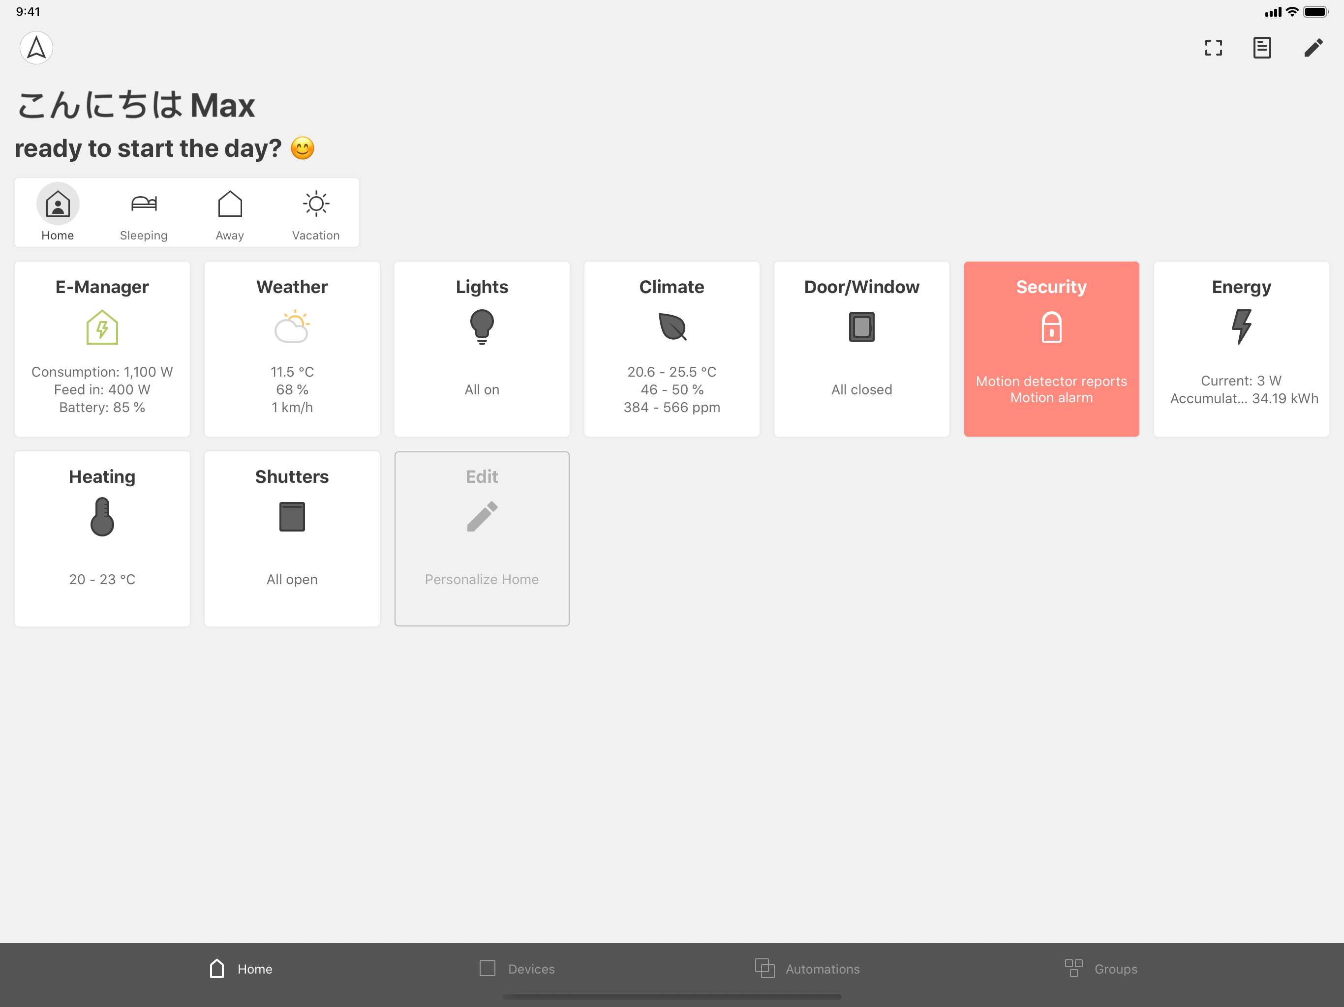Screen dimensions: 1344x1007
Task: Click 'Consumption: 1,100 W' text
Action: click(x=102, y=372)
